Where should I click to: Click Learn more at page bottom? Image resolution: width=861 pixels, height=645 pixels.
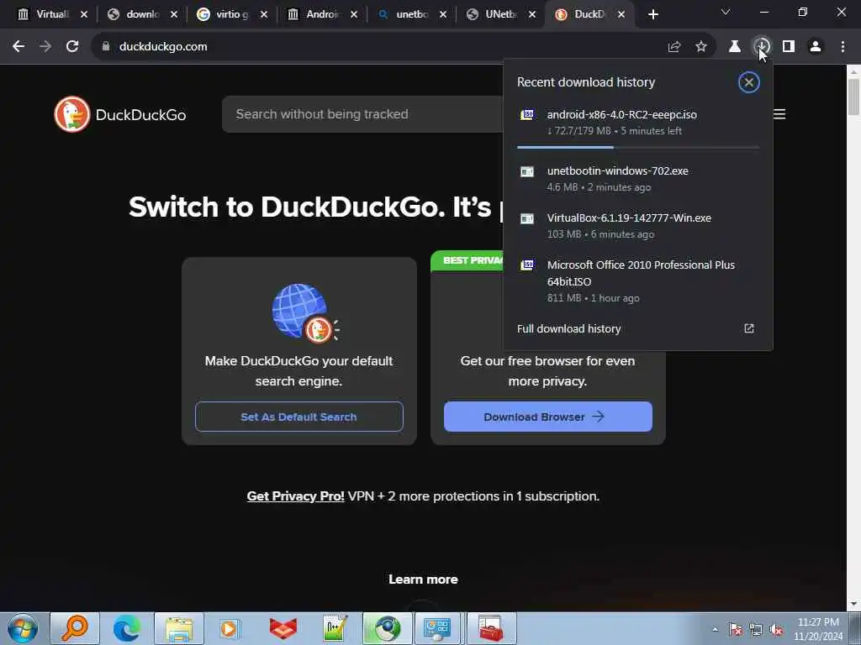(x=424, y=579)
